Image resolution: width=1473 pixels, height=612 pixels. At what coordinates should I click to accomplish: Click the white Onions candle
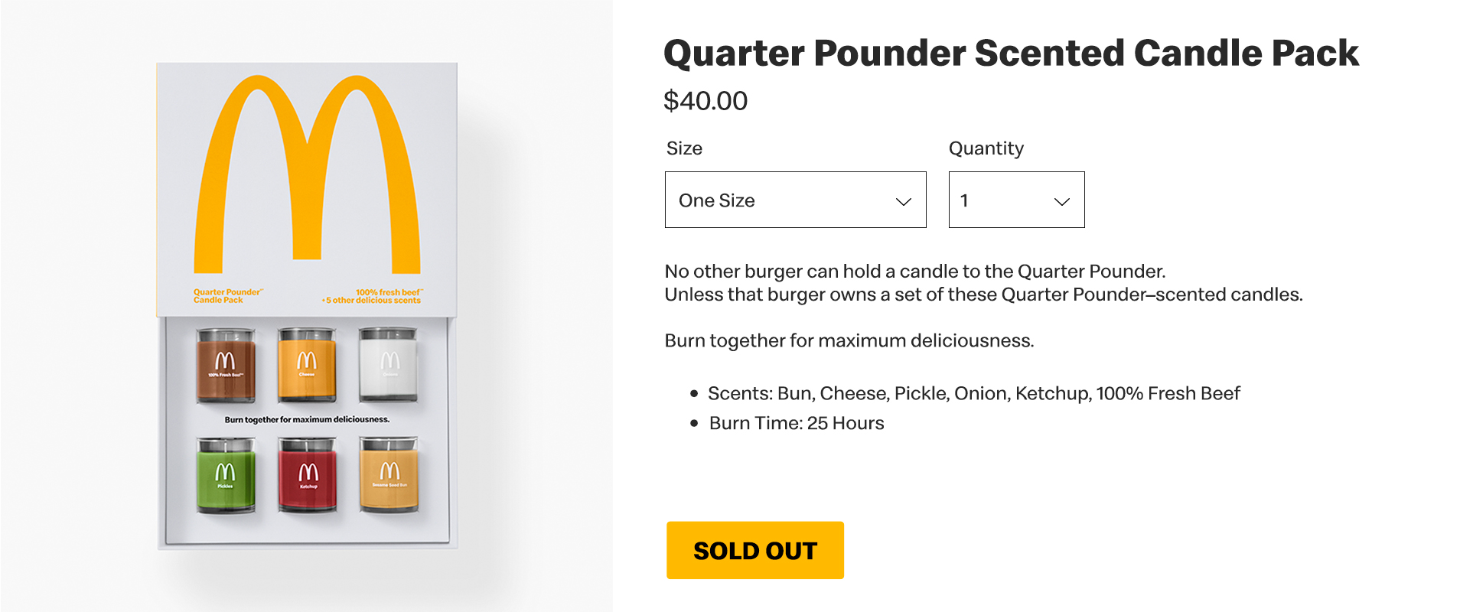pos(389,365)
